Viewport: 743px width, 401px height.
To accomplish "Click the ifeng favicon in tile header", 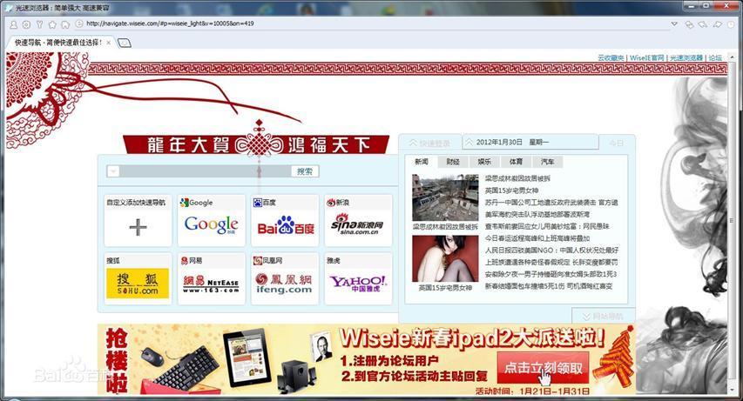I will tap(258, 261).
